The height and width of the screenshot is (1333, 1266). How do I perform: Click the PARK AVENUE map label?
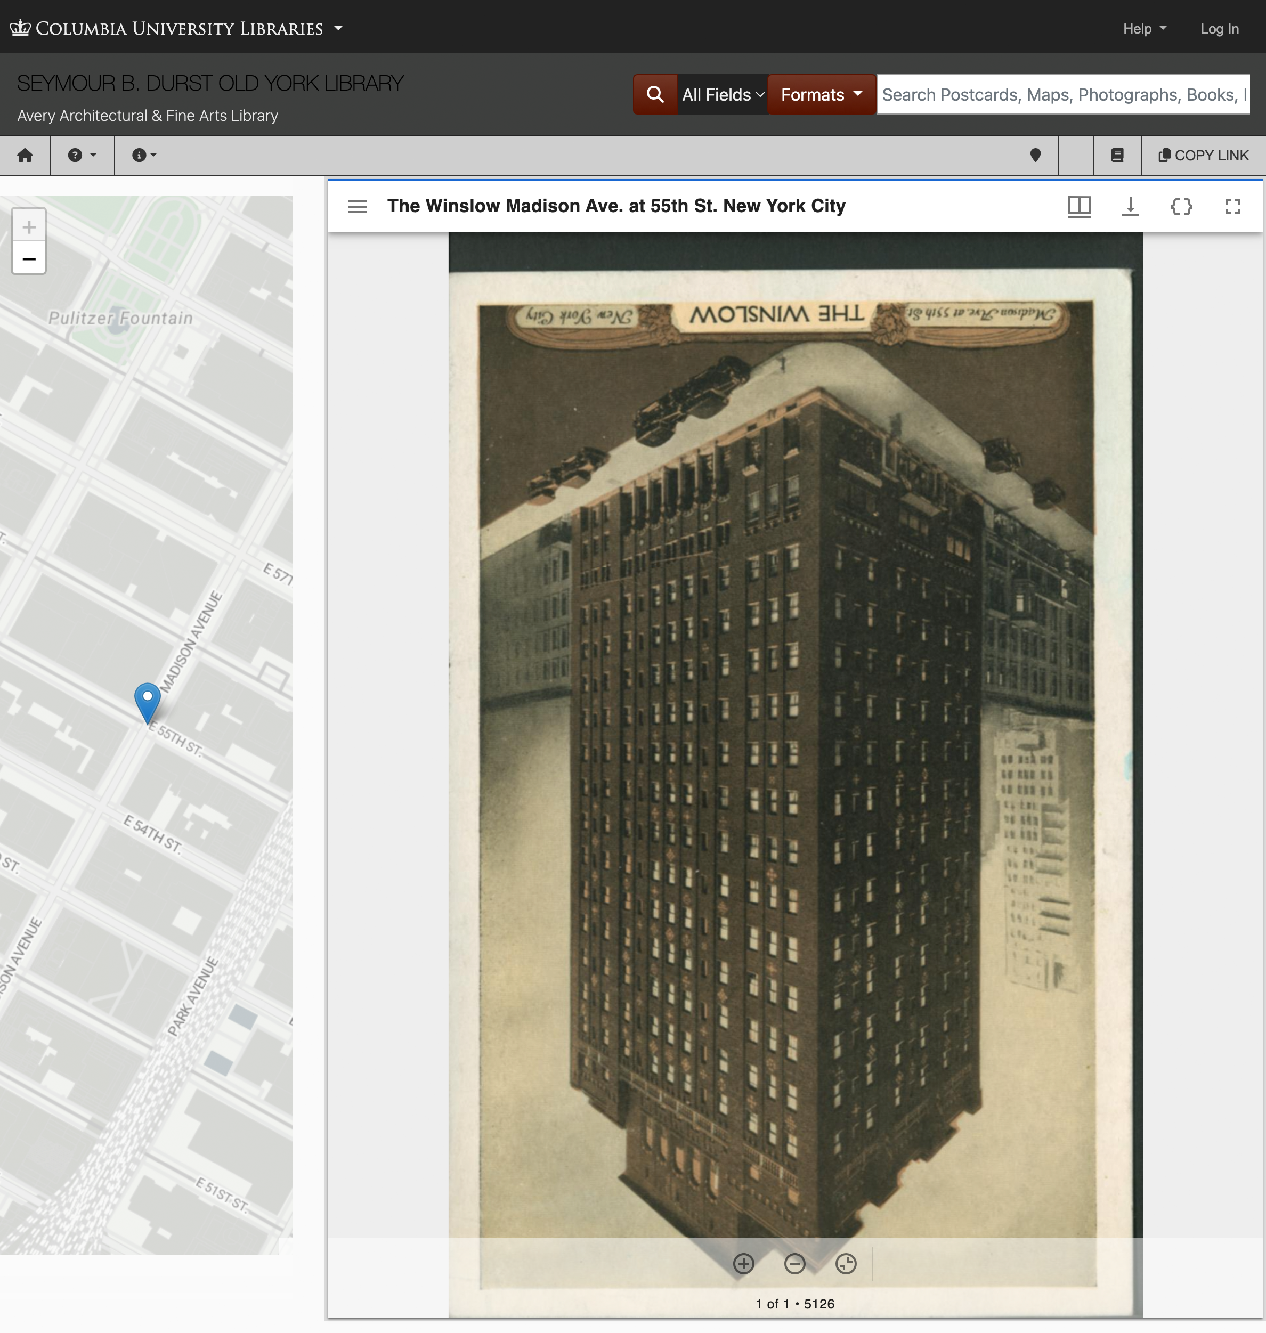pos(193,996)
